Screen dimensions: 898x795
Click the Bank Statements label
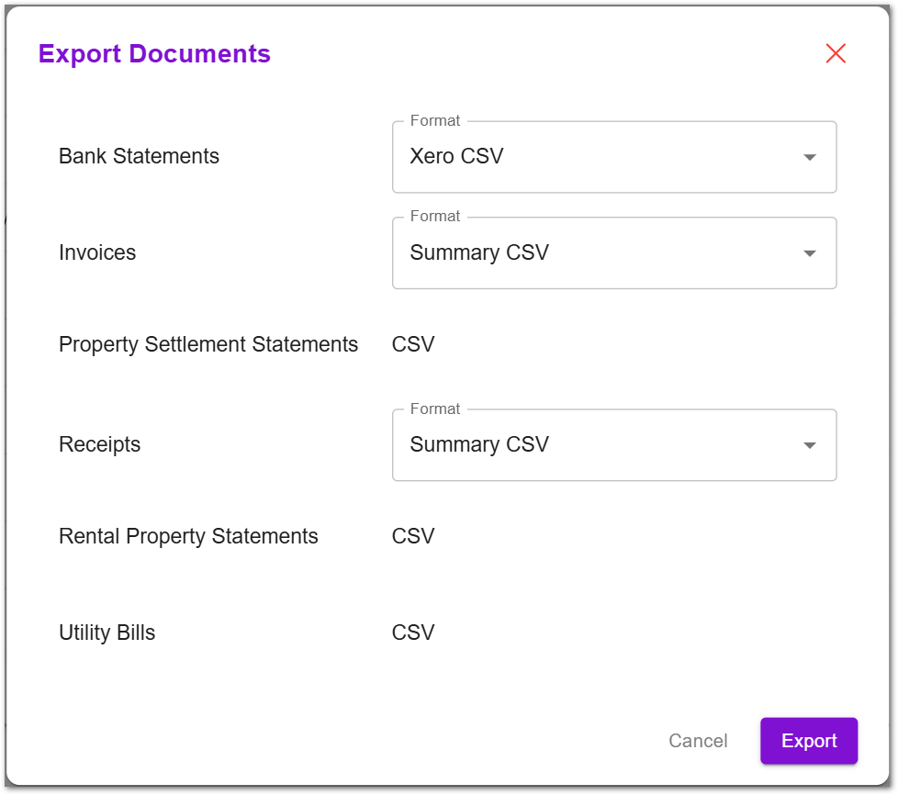139,157
